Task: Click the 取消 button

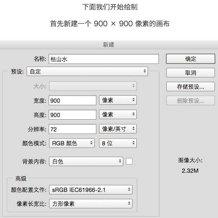Action: [x=191, y=73]
